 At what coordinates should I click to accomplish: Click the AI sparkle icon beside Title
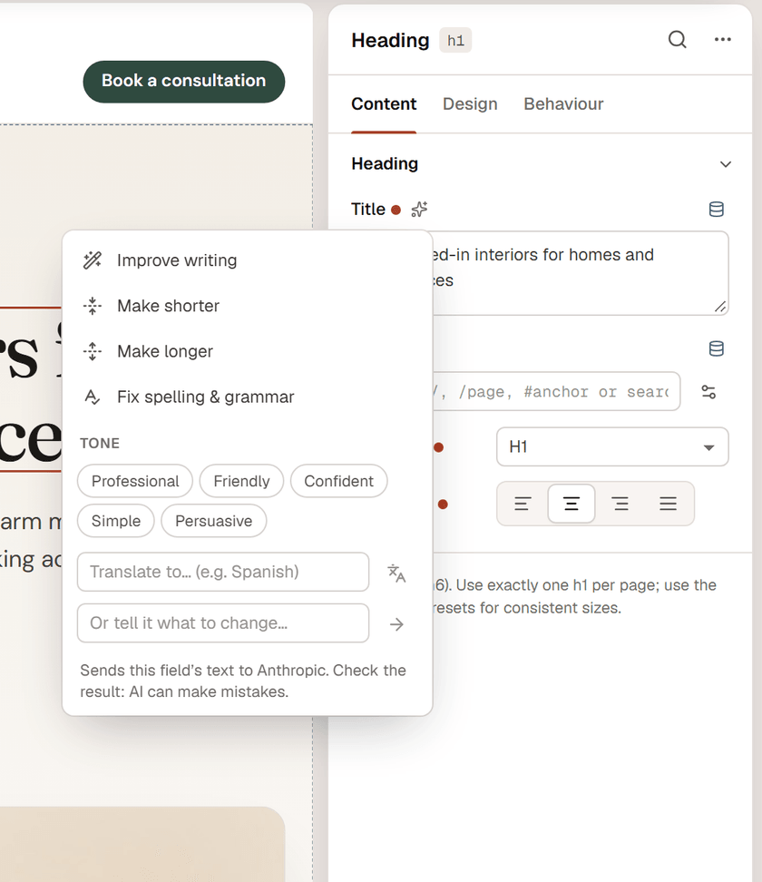pyautogui.click(x=419, y=210)
